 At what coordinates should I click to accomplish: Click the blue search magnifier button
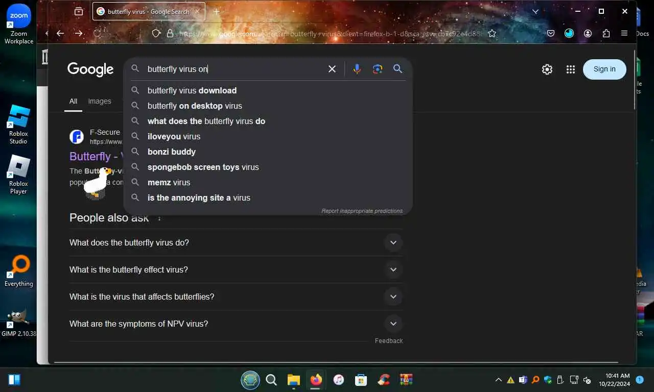[398, 69]
